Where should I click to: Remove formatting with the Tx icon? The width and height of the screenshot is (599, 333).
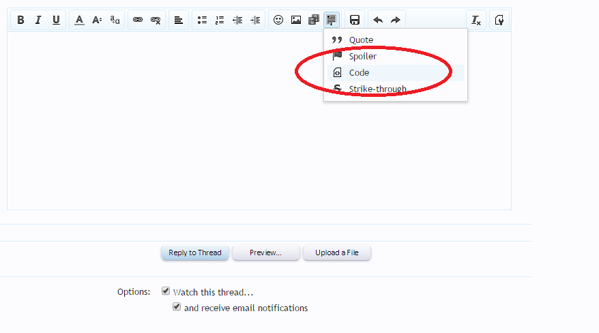point(476,20)
